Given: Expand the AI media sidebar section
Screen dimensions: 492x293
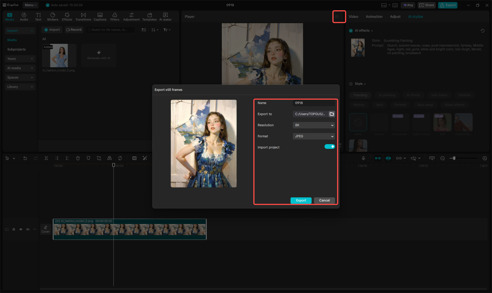Looking at the screenshot, I should (x=20, y=68).
